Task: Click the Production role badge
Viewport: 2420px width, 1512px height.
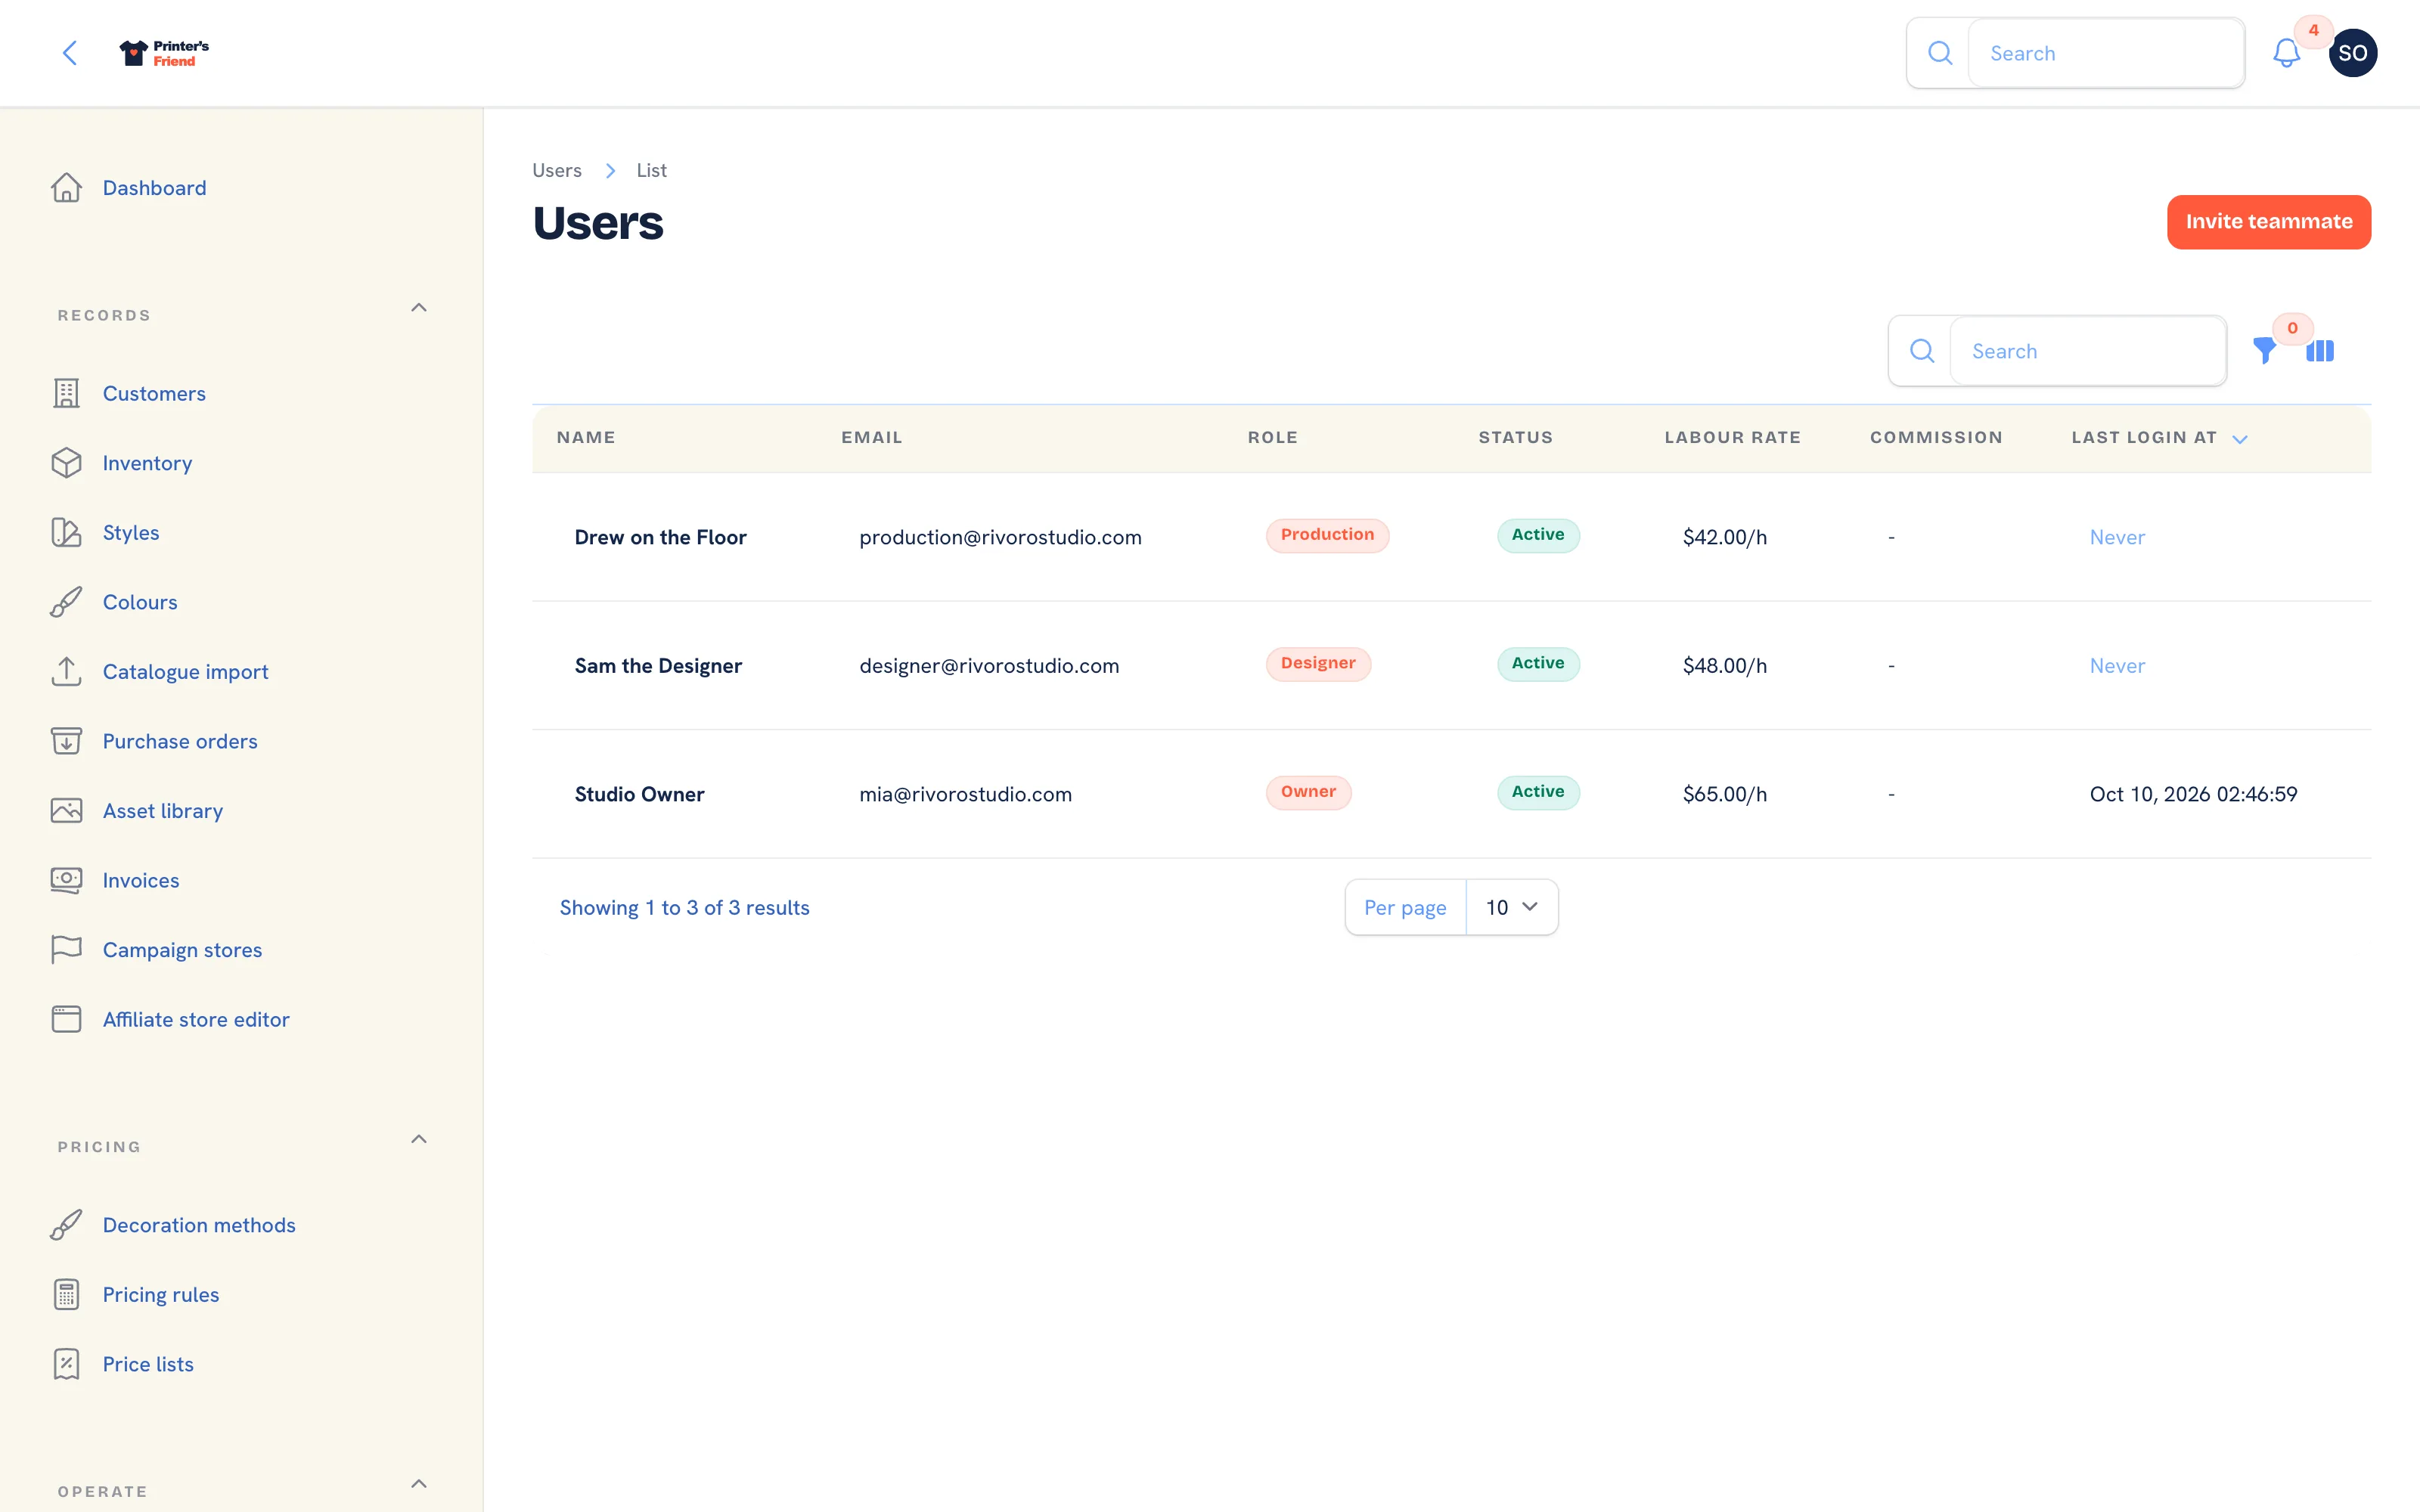Action: (1327, 535)
